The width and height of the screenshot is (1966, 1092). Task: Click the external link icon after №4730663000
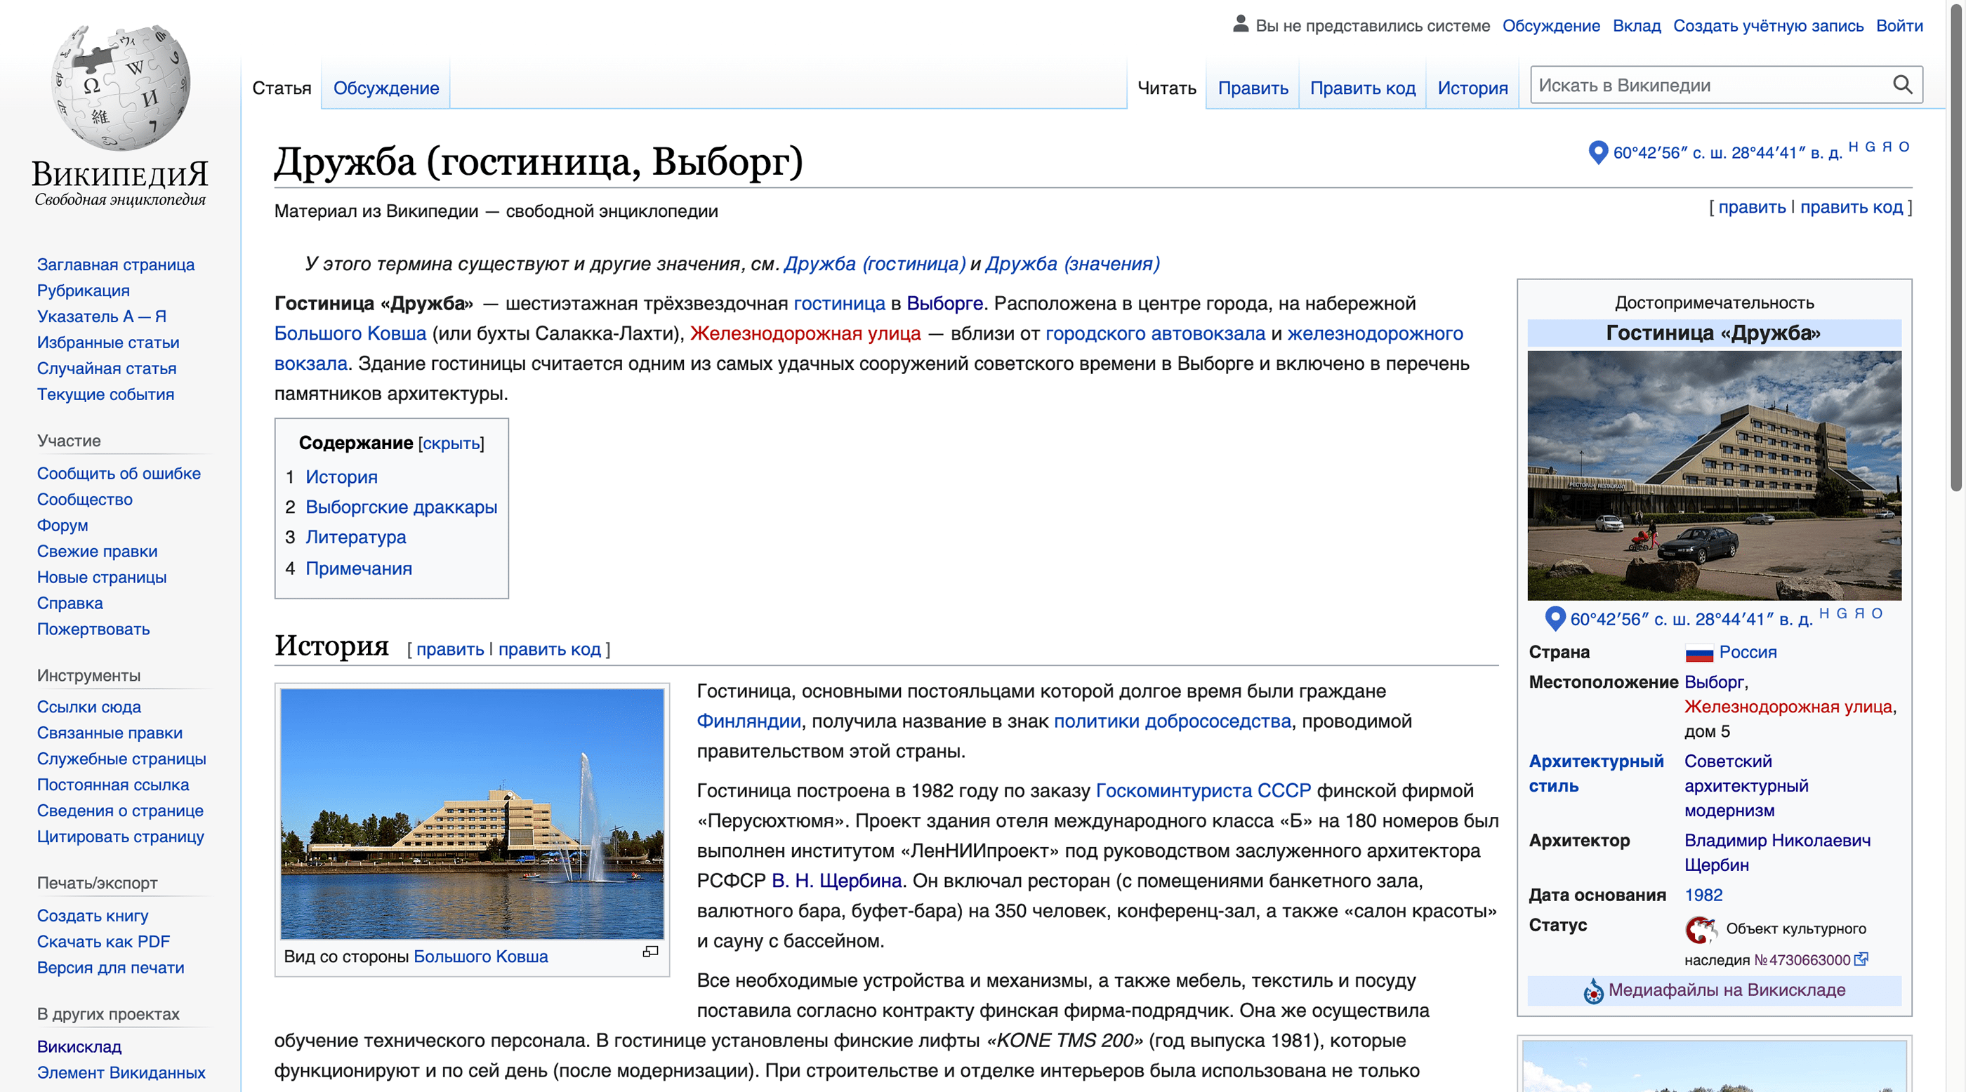[x=1861, y=959]
